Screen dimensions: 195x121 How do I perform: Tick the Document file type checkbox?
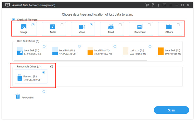(x=149, y=25)
